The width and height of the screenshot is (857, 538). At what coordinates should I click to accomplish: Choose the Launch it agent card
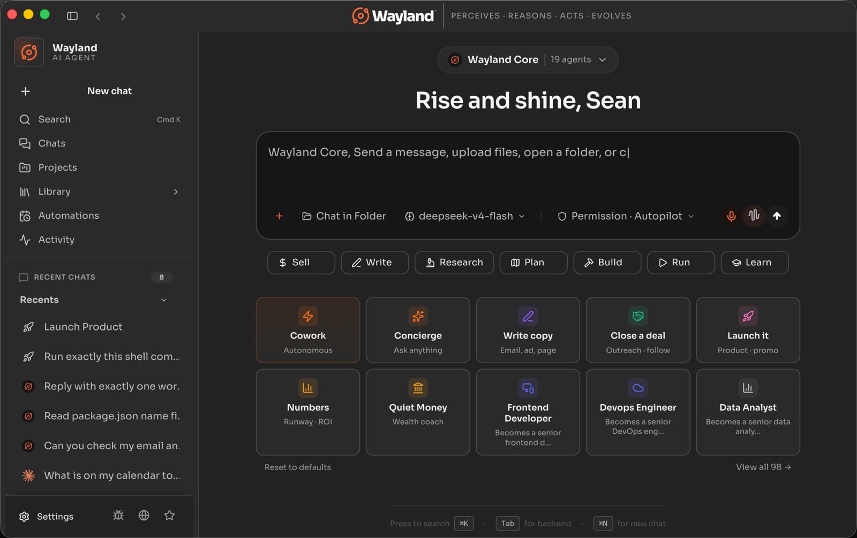pos(748,330)
